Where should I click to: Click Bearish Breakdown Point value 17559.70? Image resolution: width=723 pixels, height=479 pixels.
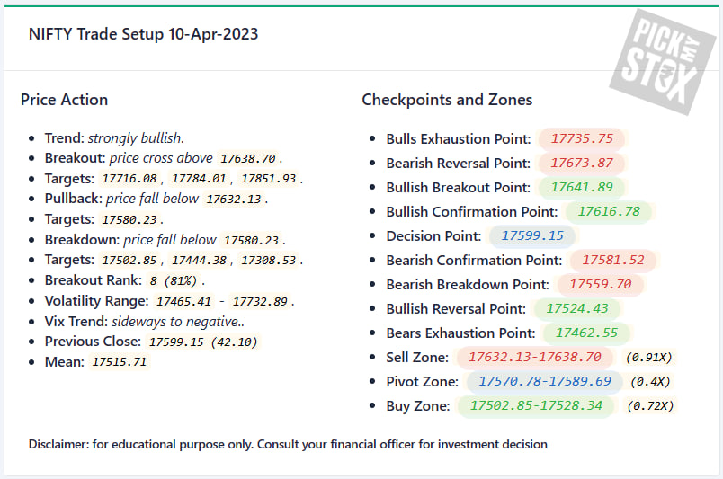pos(601,285)
